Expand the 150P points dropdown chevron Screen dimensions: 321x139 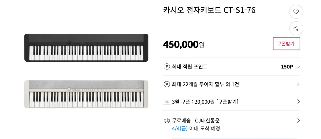coord(298,67)
